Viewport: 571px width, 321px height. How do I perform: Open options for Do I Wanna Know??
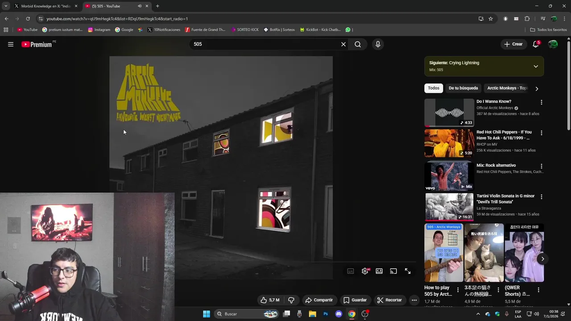tap(542, 102)
